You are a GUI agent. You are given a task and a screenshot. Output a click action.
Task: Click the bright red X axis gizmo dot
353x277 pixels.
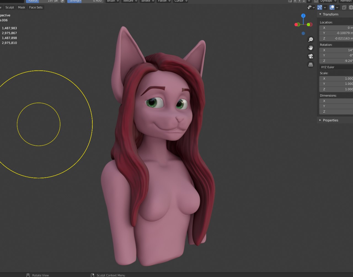click(297, 25)
